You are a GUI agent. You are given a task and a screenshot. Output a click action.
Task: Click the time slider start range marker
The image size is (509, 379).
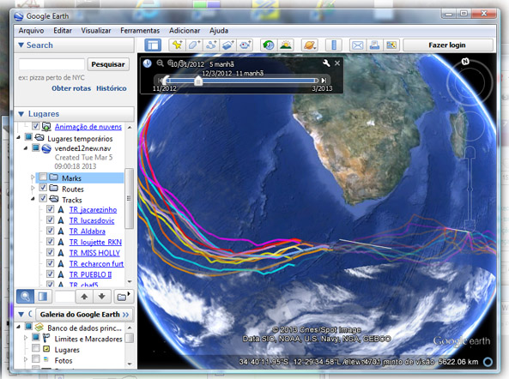click(166, 80)
